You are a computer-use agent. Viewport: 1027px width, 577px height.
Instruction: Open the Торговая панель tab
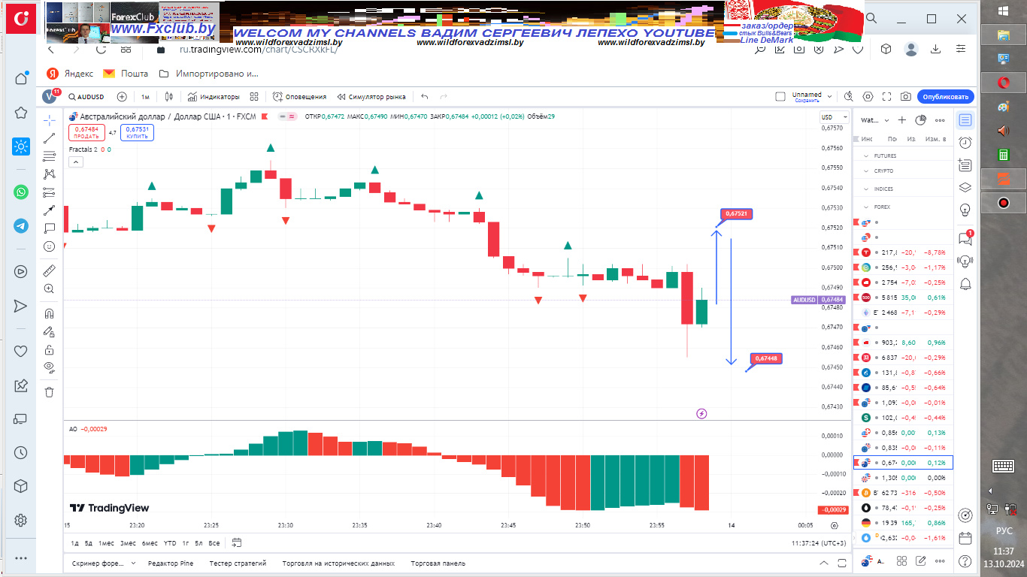(x=438, y=563)
